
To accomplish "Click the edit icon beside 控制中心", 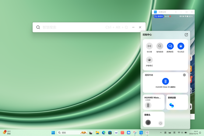I will (186, 35).
